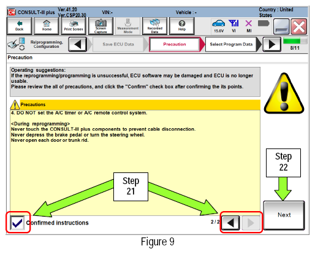Click the Measurement Mode button

(x=128, y=26)
